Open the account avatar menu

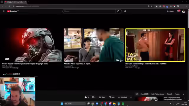click(183, 11)
